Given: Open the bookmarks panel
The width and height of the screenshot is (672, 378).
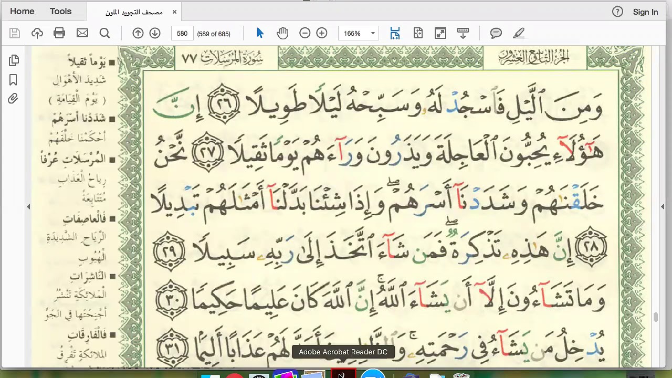Looking at the screenshot, I should pyautogui.click(x=14, y=80).
